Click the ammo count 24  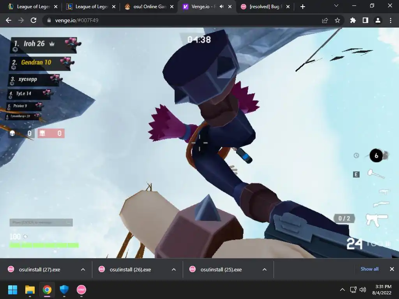point(354,244)
